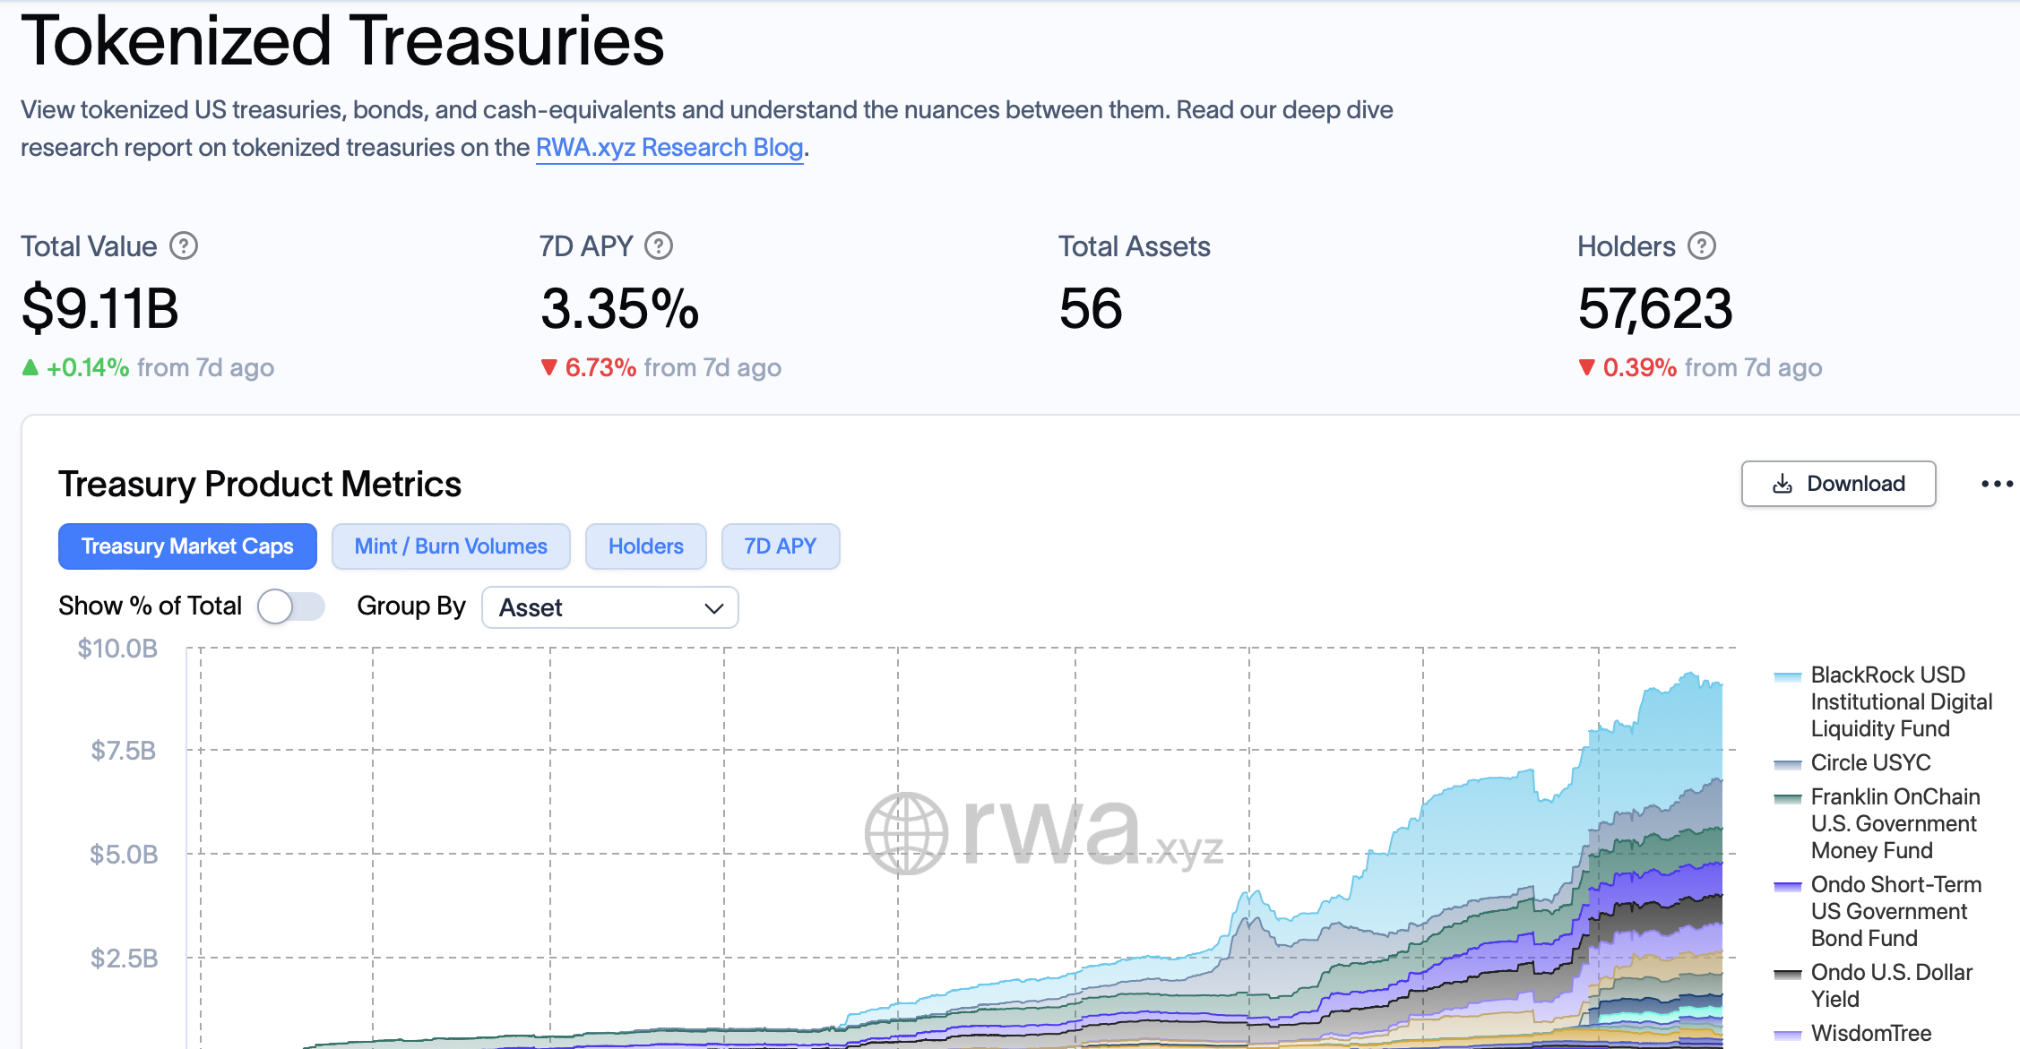Select the Holders chart tab

645,546
